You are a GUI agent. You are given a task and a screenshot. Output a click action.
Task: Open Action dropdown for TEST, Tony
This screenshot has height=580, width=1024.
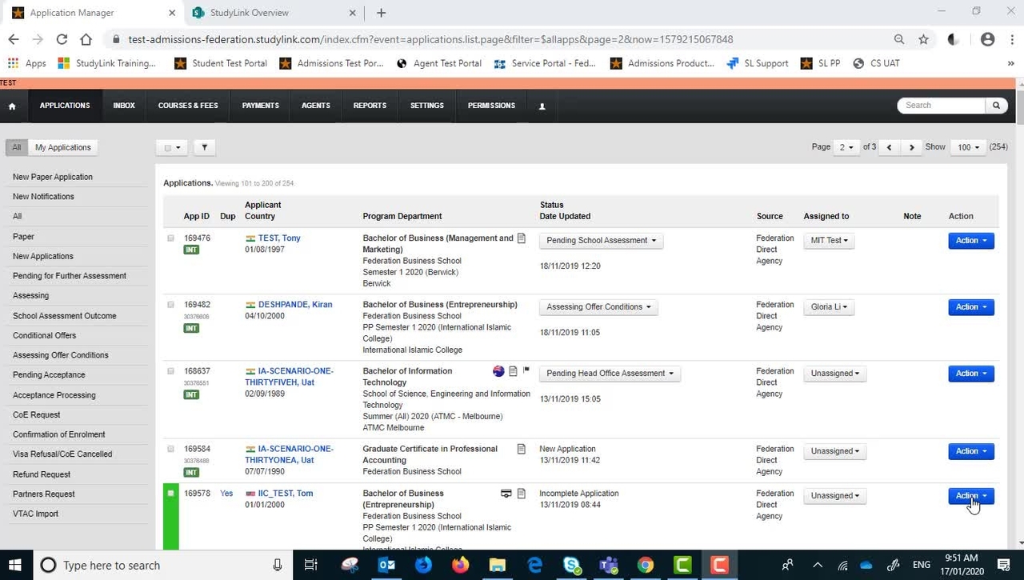971,240
